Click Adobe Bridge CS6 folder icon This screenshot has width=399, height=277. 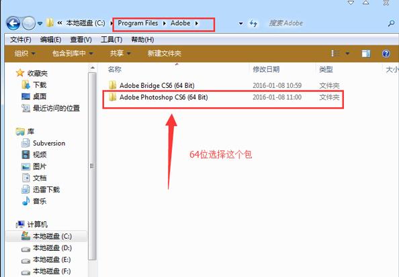coord(112,85)
